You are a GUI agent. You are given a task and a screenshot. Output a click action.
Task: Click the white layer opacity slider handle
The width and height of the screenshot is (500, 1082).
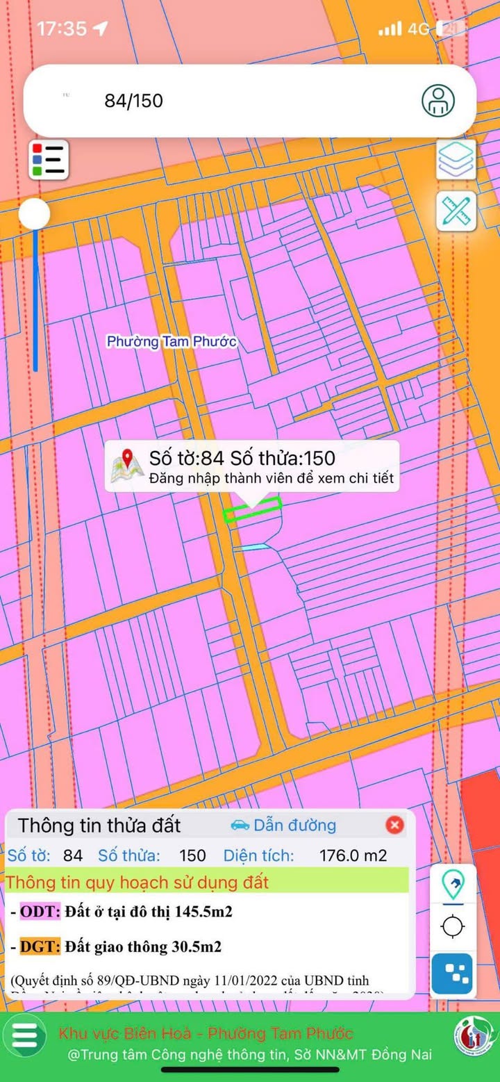coord(34,213)
